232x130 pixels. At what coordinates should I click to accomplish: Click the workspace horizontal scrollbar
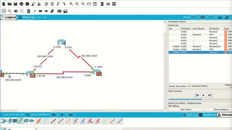[x=34, y=111]
